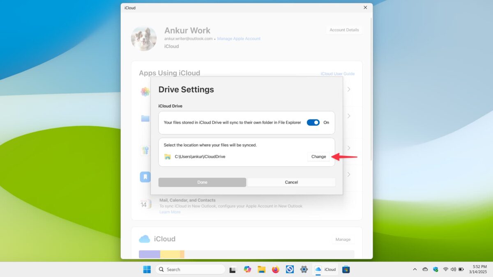Open Wi-Fi network tray icon
This screenshot has width=493, height=277.
tap(446, 269)
